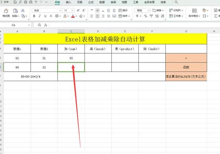
Task: Click the Print Preview icon
Action: tap(31, 2)
